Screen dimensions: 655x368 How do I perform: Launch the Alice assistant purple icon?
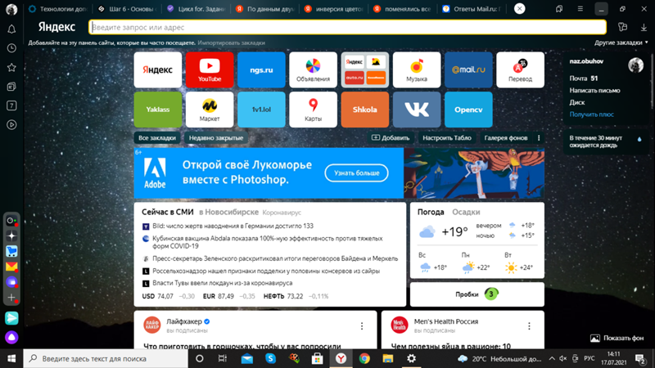(11, 337)
